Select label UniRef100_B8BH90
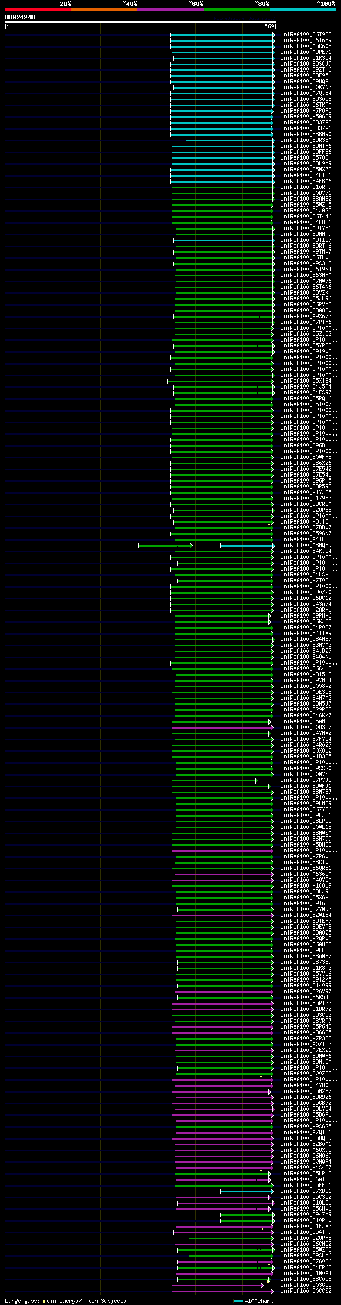This screenshot has width=341, height=1305. pyautogui.click(x=306, y=134)
